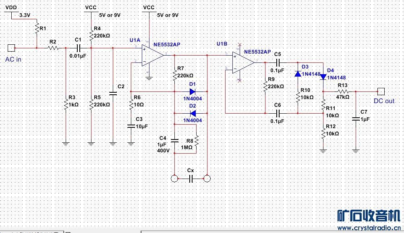
Task: Select the R13 resistor symbol
Action: pyautogui.click(x=343, y=92)
